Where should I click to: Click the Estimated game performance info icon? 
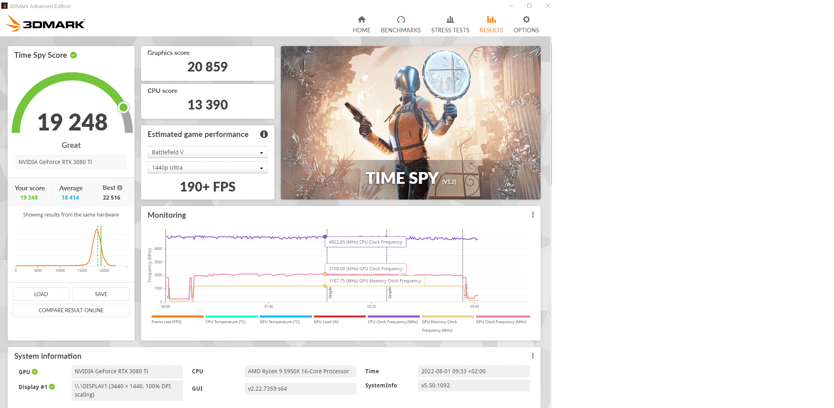point(264,134)
